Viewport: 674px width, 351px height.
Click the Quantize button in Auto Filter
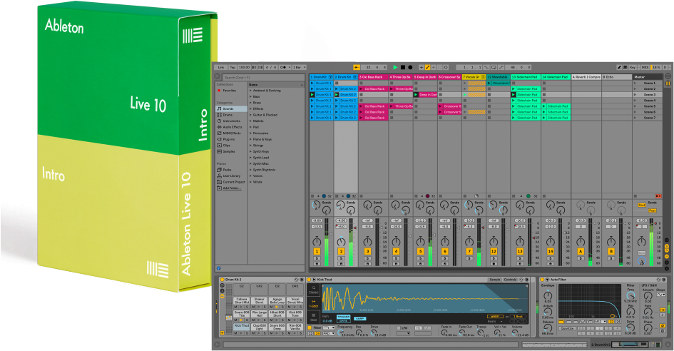(x=568, y=328)
